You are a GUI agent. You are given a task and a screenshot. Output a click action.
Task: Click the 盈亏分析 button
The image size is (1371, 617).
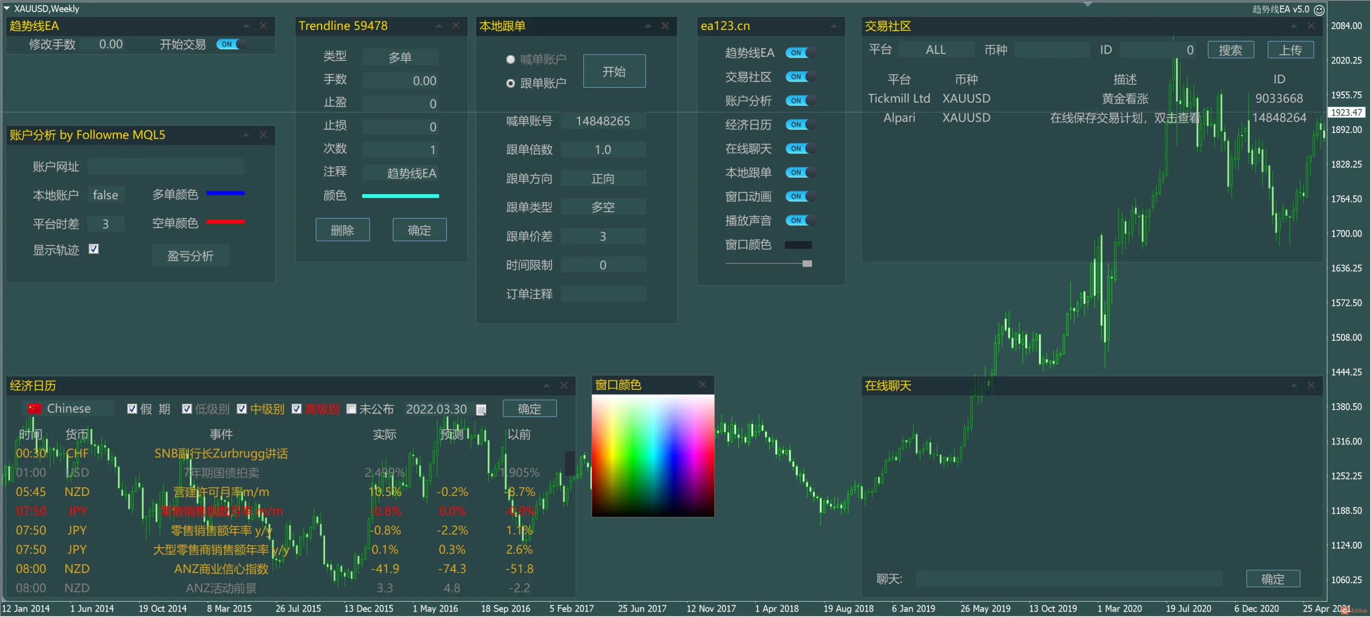[x=191, y=256]
